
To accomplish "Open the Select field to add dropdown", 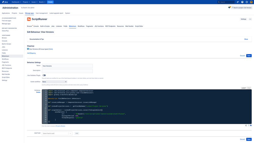I will coord(57,133).
